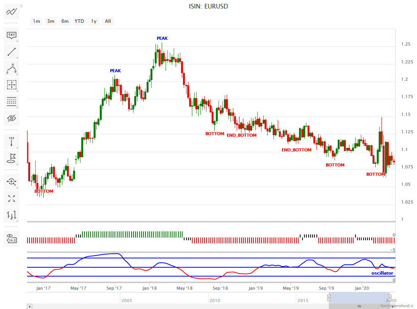This screenshot has width=417, height=309.
Task: Select the vertical counter 123 tool
Action: click(12, 142)
